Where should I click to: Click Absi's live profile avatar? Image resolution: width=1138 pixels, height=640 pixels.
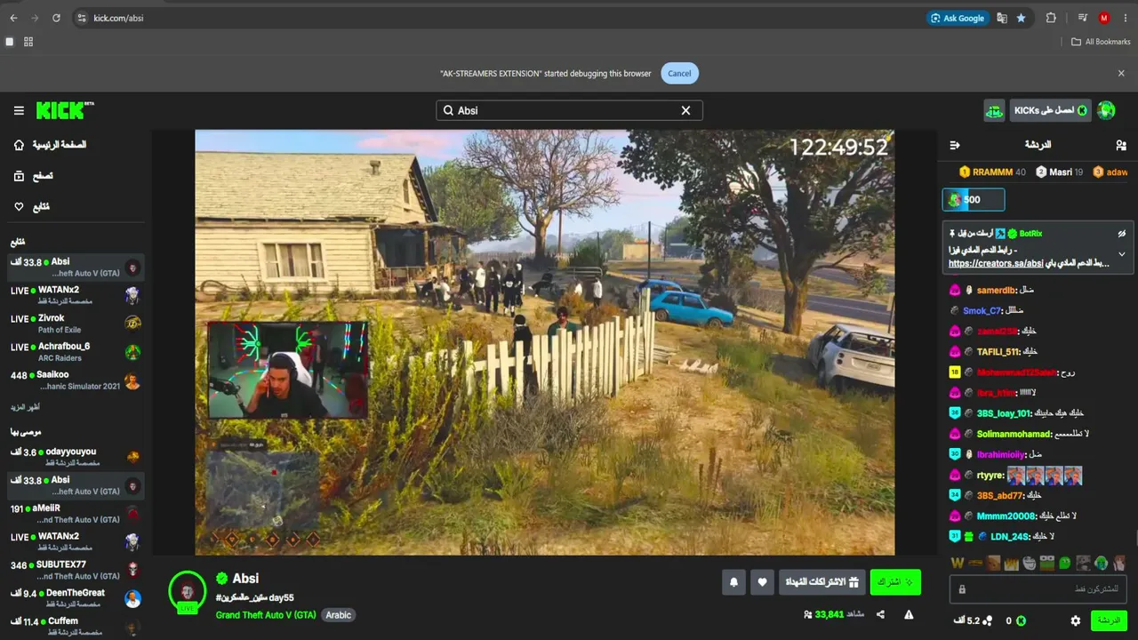[188, 593]
